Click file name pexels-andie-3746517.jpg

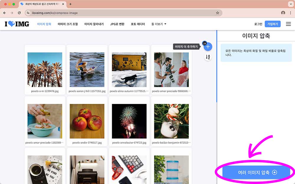pos(87,142)
